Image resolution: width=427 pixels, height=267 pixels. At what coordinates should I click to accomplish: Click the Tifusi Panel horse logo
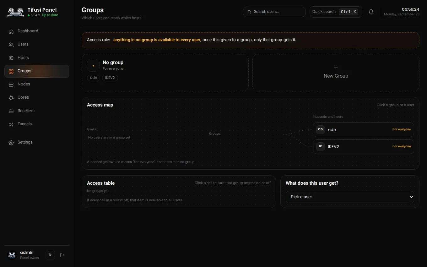tap(16, 12)
